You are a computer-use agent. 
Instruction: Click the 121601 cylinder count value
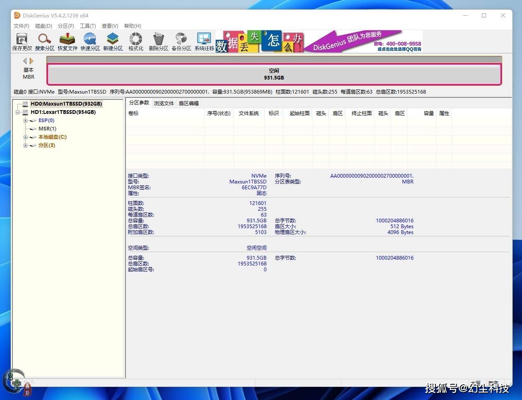click(258, 203)
